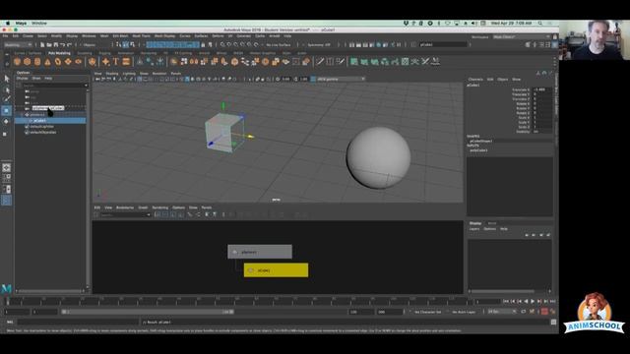Toggle Auto Keyframe button

(544, 312)
